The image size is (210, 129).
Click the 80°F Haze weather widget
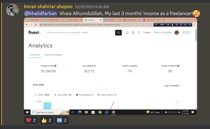153,112
